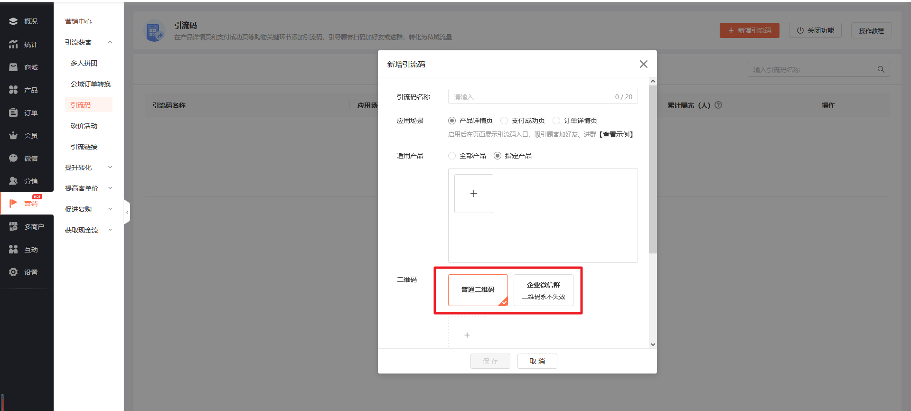Image resolution: width=911 pixels, height=411 pixels.
Task: Click the 订单 orders icon
Action: (13, 112)
